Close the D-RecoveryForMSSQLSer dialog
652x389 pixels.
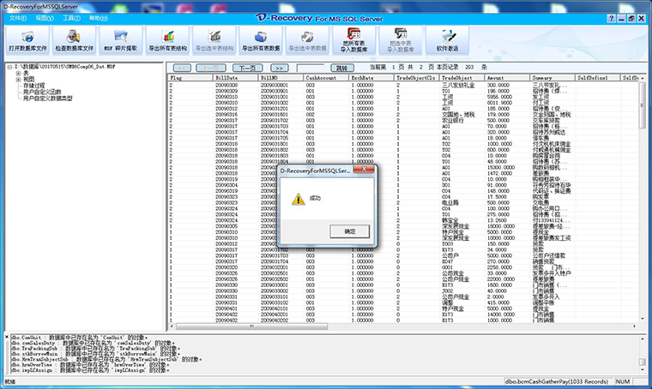[364, 169]
